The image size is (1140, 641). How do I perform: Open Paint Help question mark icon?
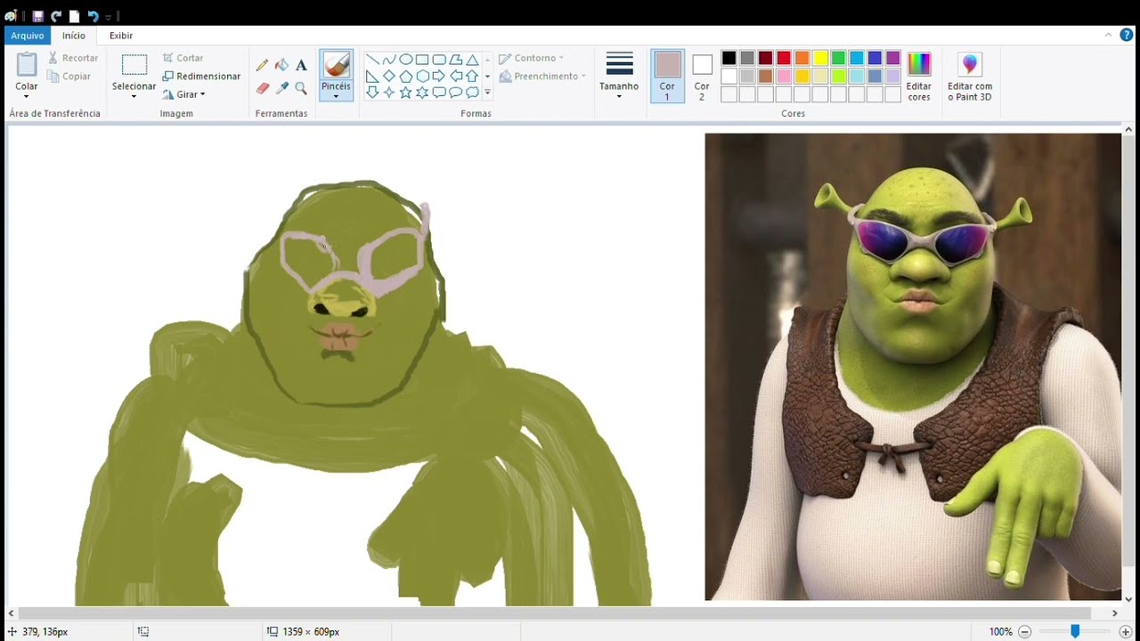tap(1126, 35)
